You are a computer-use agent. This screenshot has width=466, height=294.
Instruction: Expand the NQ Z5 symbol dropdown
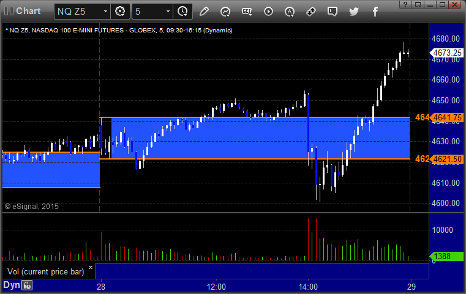coord(105,12)
